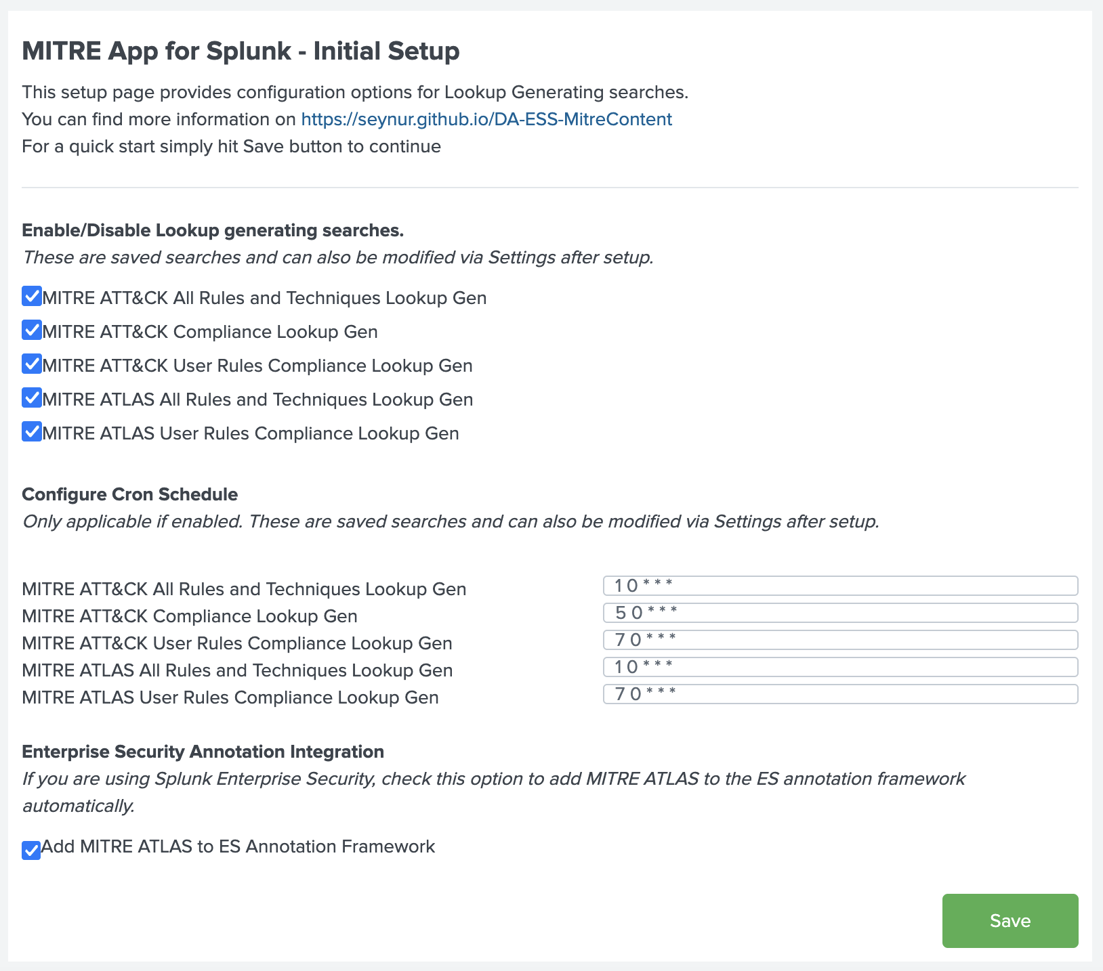The image size is (1103, 971).
Task: Click checkbox label 'MITRE ATLAS All Rules and Techniques Lookup Gen'
Action: [257, 400]
